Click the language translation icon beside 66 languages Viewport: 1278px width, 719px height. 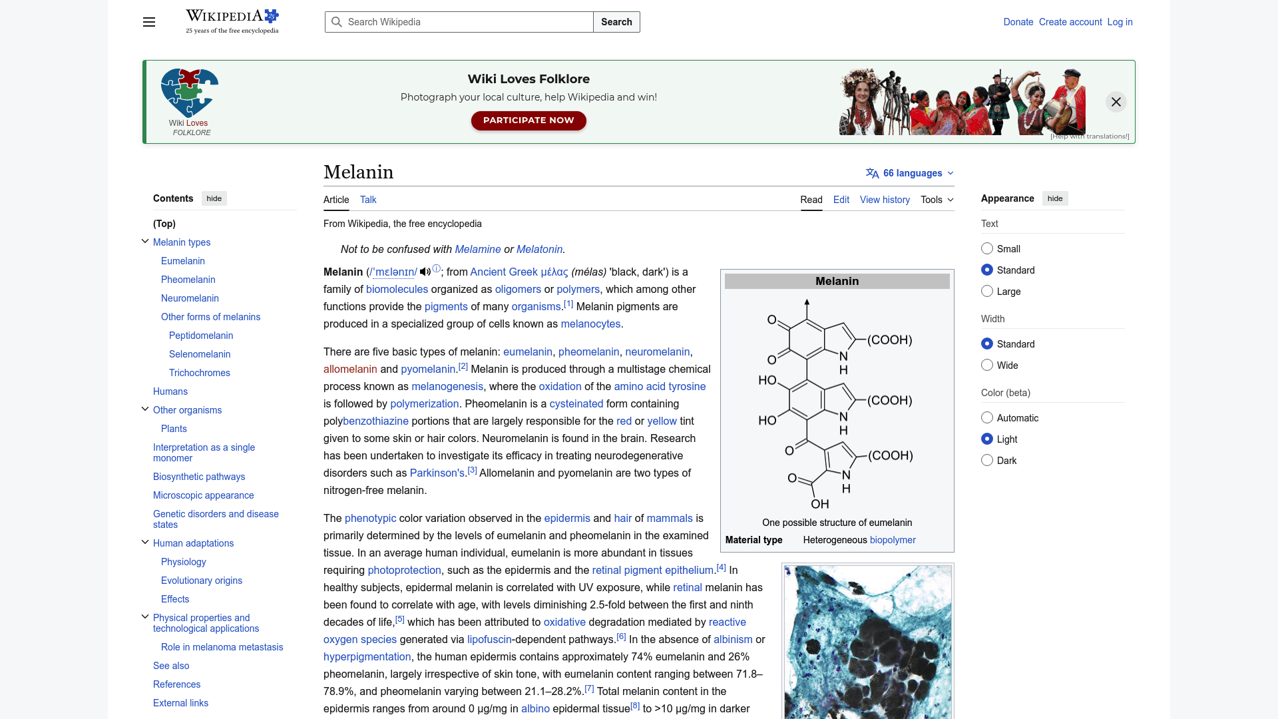[x=872, y=173]
